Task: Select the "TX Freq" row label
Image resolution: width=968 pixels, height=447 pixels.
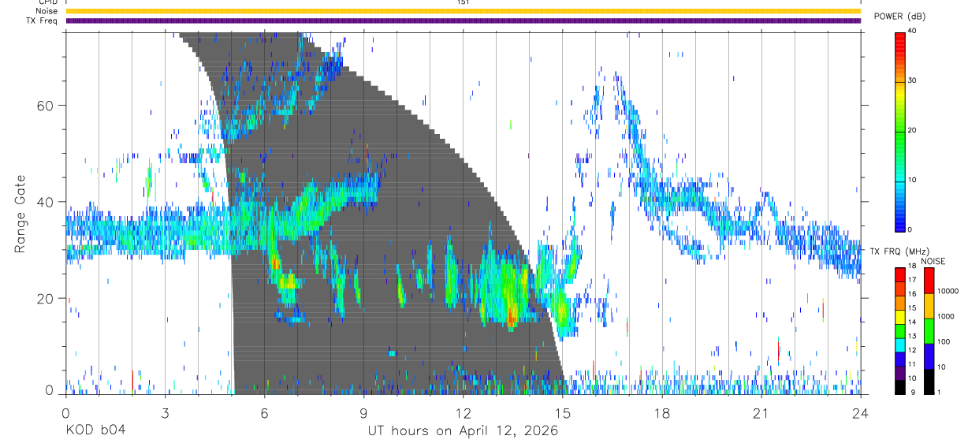Action: click(x=43, y=20)
